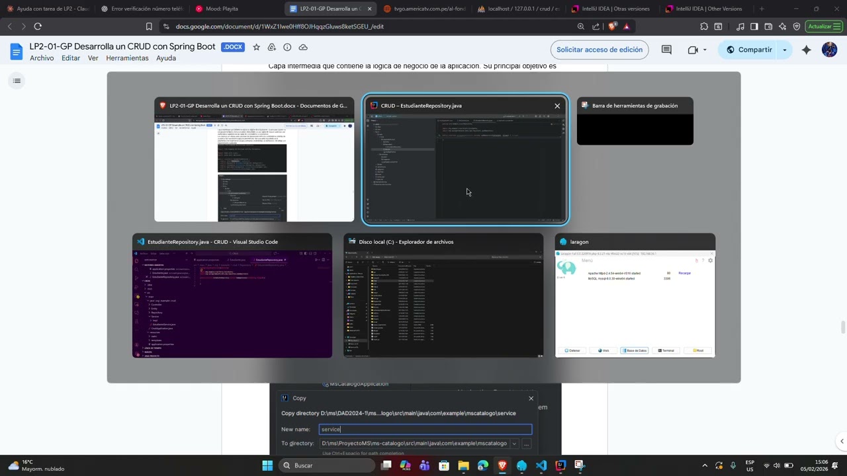Open the Ayuda menu

tap(166, 58)
